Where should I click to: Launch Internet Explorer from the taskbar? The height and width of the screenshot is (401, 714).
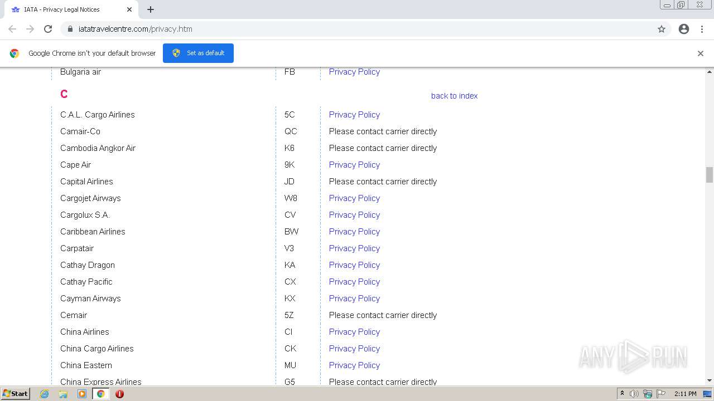pyautogui.click(x=45, y=394)
